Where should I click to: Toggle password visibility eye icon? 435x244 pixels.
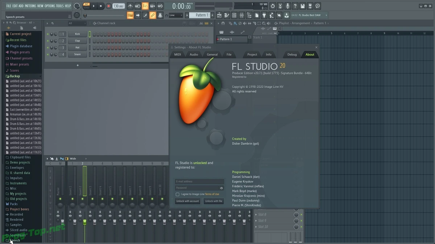coord(221,188)
